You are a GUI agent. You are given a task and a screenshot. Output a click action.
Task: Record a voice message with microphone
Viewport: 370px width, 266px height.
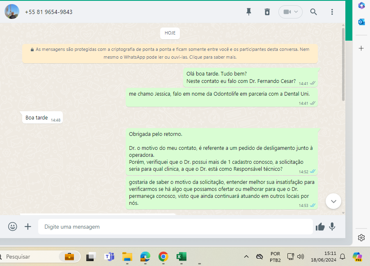point(332,227)
